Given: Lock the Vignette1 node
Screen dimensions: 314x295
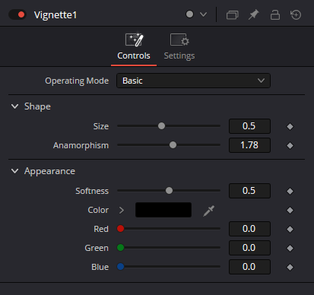Looking at the screenshot, I should point(275,14).
